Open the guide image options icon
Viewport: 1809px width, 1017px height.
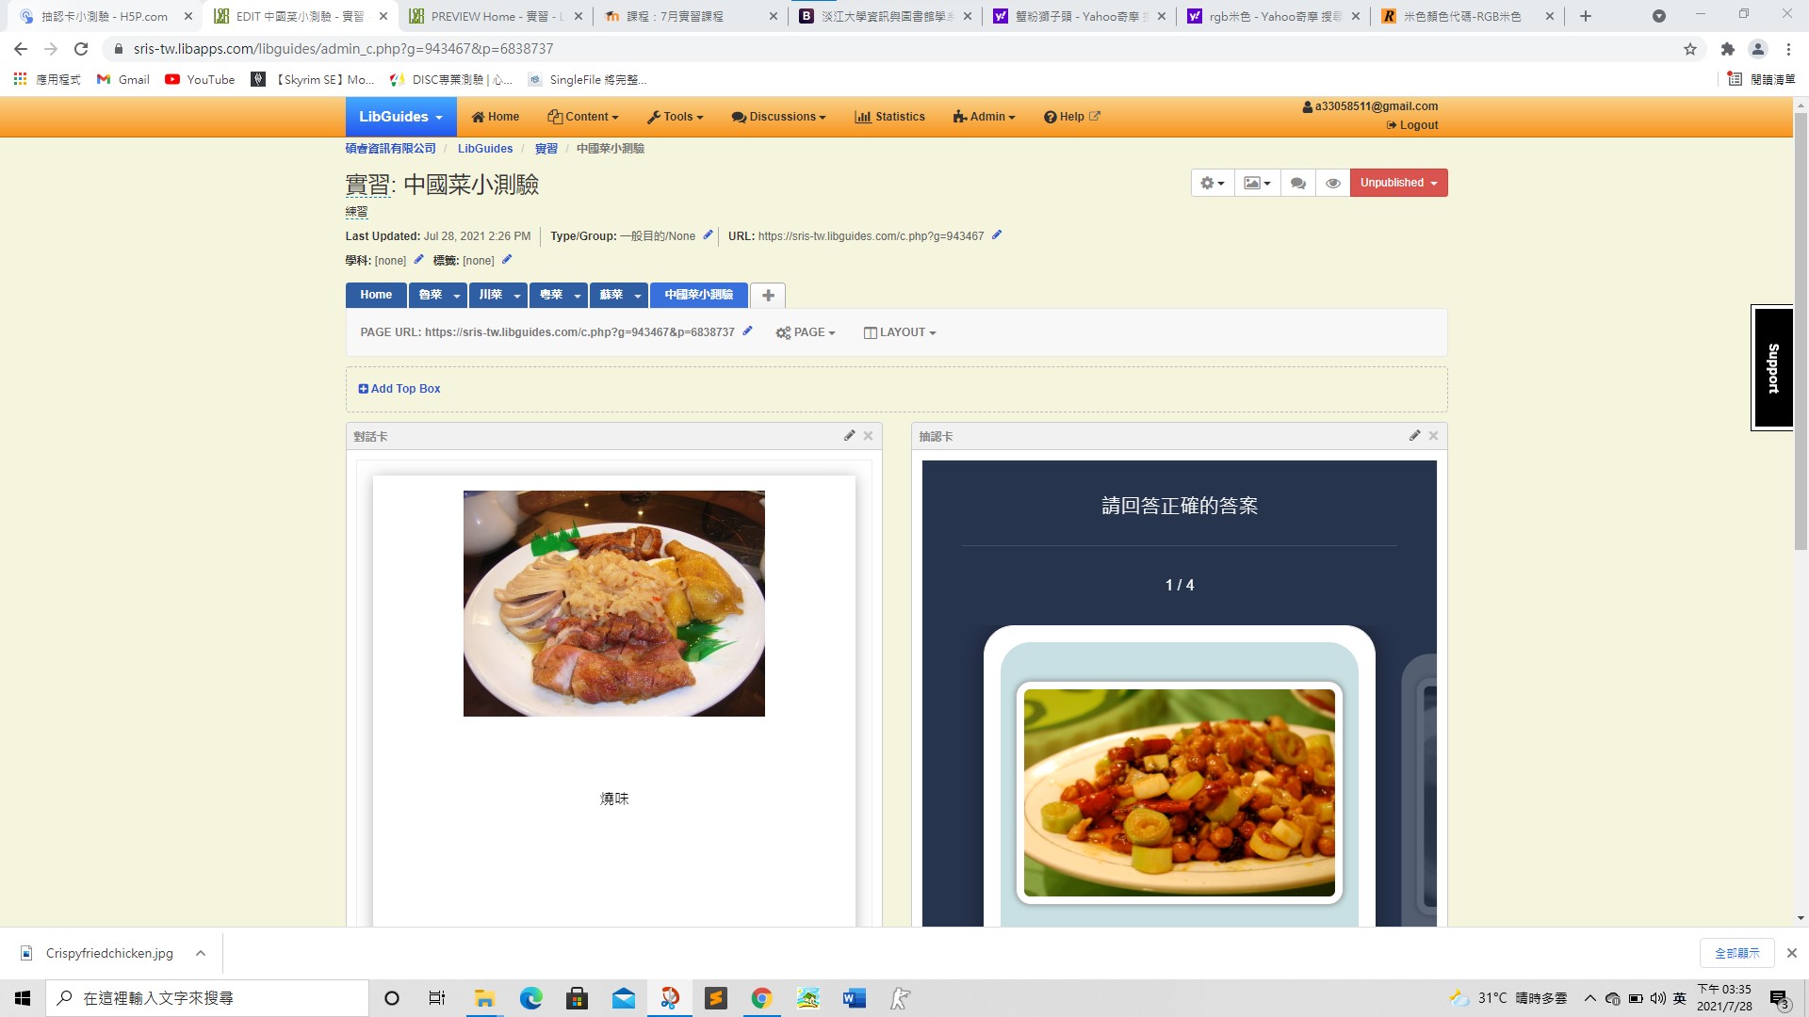[x=1257, y=183]
